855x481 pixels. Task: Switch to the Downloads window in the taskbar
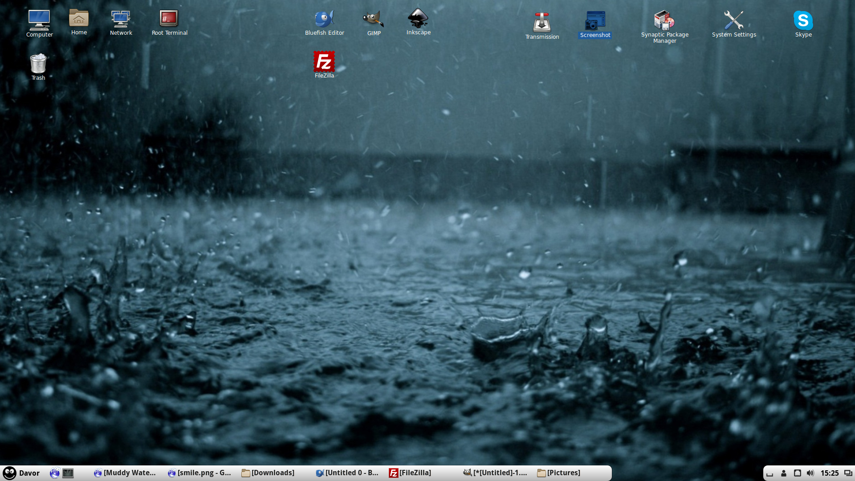tap(269, 473)
